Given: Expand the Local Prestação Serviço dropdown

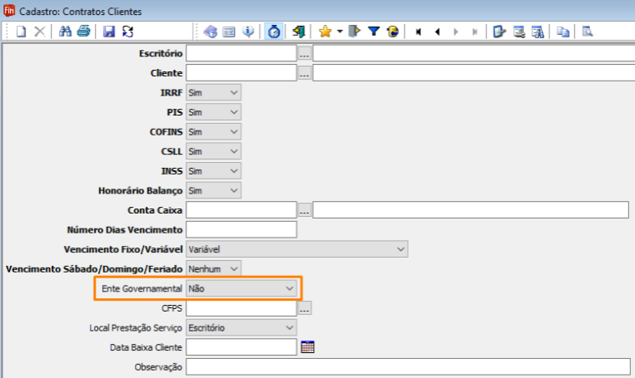Looking at the screenshot, I should [x=241, y=327].
